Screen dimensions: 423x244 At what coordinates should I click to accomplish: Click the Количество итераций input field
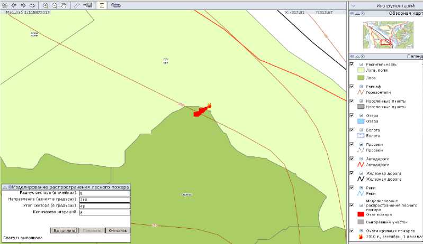[105, 212]
